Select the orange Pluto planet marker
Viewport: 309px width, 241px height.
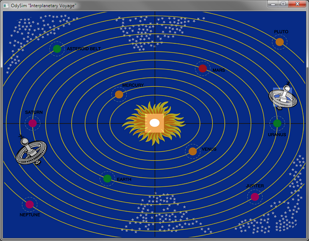click(279, 42)
